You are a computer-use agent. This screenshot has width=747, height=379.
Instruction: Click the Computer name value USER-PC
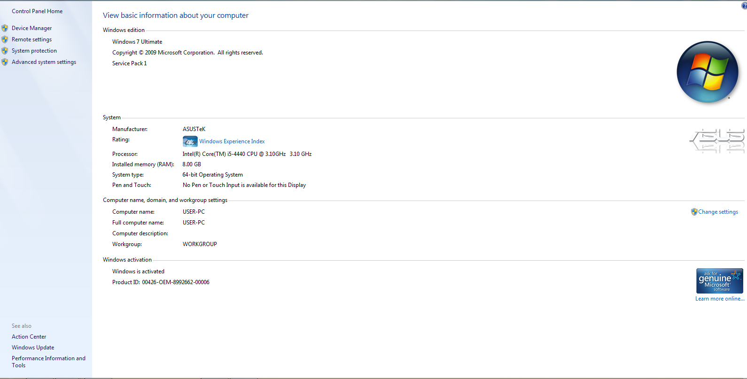click(x=194, y=212)
